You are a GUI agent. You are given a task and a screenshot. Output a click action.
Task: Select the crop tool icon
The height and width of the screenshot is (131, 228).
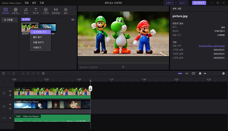[x=38, y=74]
